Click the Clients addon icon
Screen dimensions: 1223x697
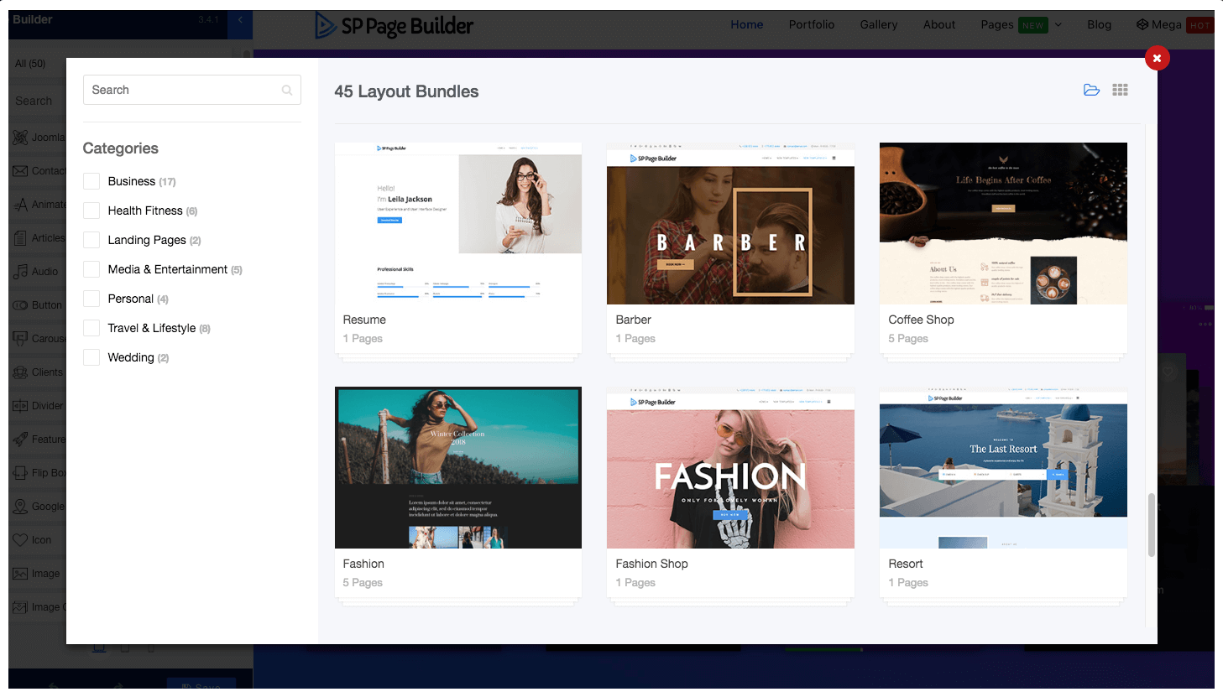(20, 372)
